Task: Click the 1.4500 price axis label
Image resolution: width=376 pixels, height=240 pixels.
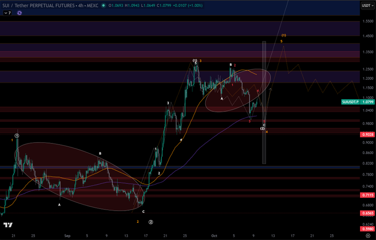Action: (x=368, y=36)
